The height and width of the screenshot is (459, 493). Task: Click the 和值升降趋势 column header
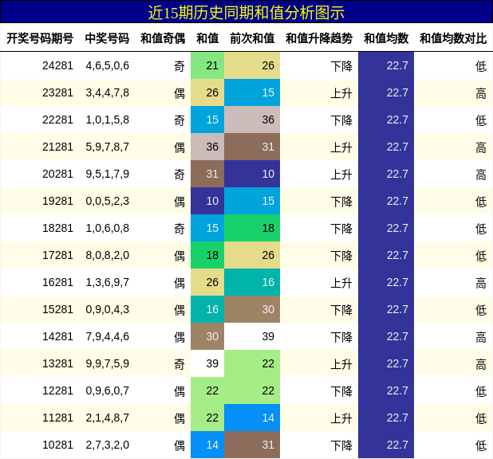click(x=319, y=37)
